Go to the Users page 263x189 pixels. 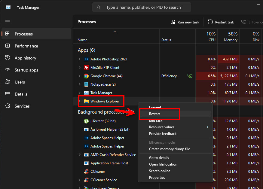pos(36,82)
